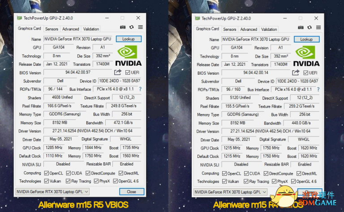Toggle Ray Tracing checkbox in left window
The width and height of the screenshot is (344, 212).
click(x=68, y=181)
